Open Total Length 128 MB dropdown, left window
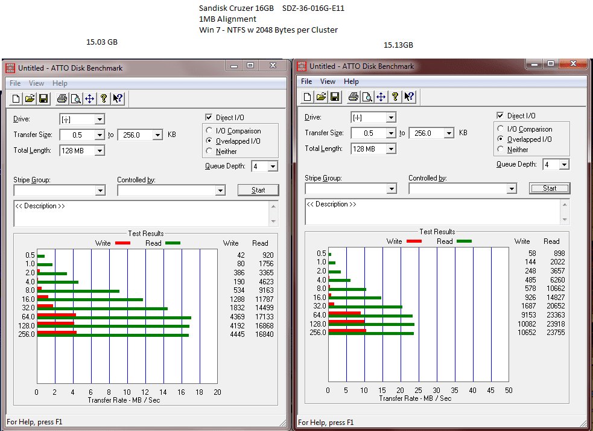This screenshot has height=431, width=593. [x=100, y=150]
